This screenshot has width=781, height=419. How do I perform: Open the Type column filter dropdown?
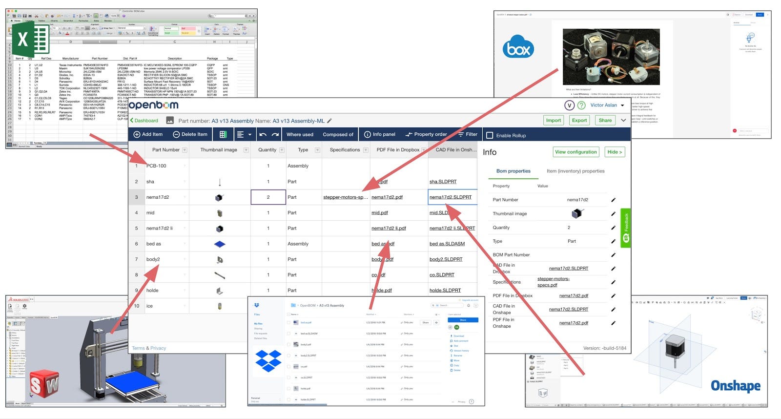(x=318, y=150)
